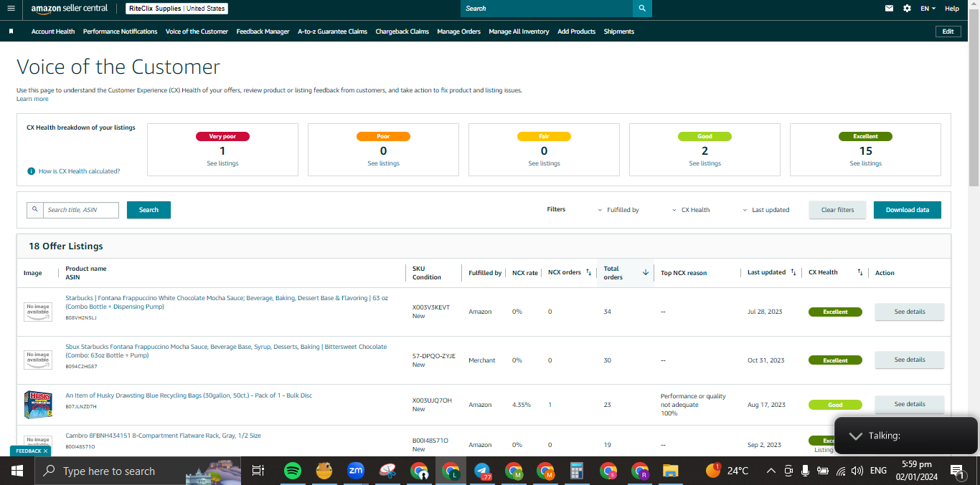
Task: Open A-to-z Guarantee Claims menu item
Action: coord(332,32)
